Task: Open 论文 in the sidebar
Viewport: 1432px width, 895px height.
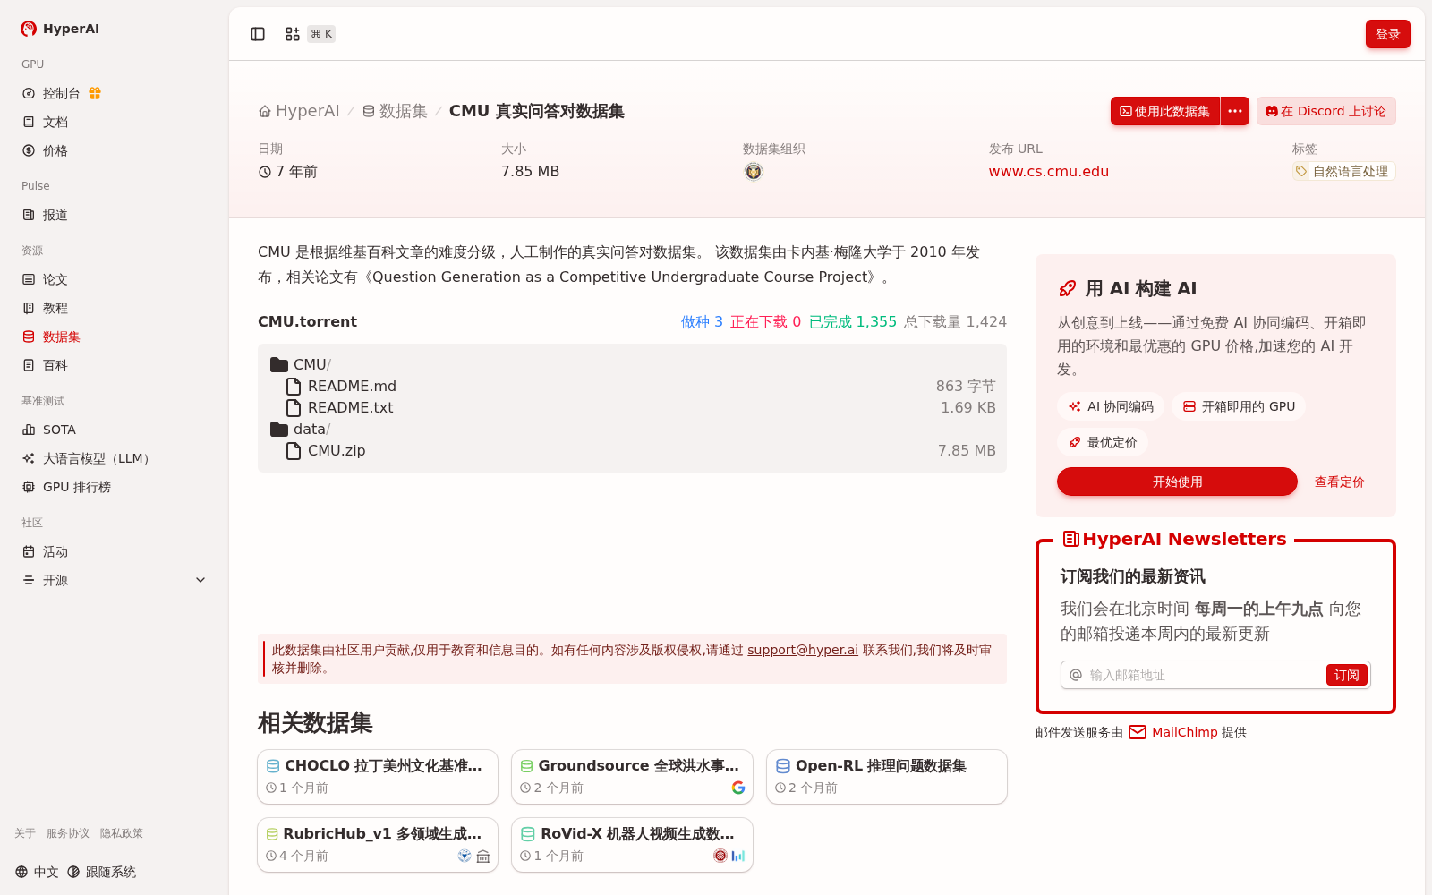Action: tap(115, 279)
